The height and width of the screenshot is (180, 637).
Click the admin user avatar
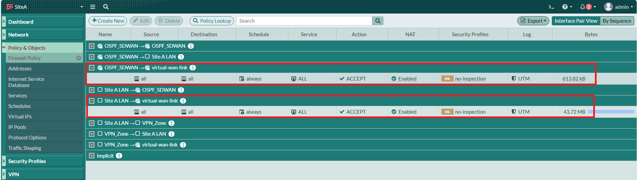(608, 7)
